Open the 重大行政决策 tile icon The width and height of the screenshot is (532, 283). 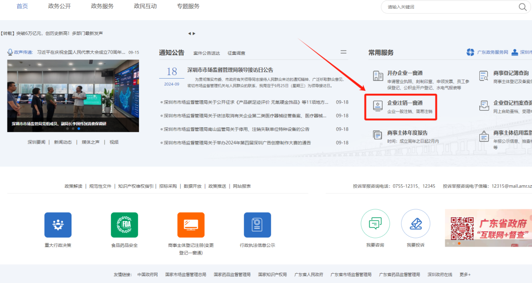[58, 225]
